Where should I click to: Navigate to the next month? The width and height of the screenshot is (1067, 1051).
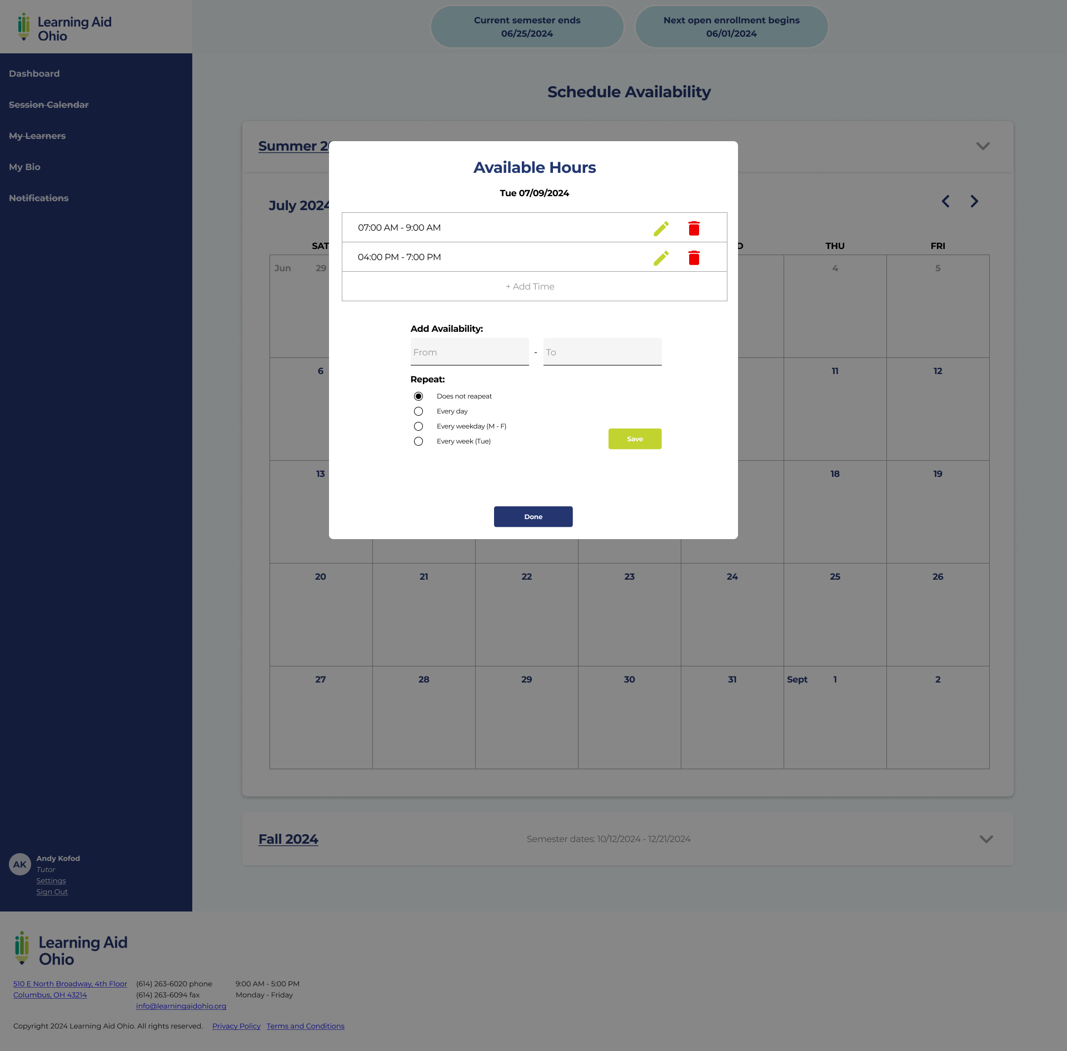[x=974, y=201]
